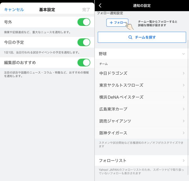Image resolution: width=189 pixels, height=181 pixels.
Task: Tap the 今日の予定 setting label
Action: (x=14, y=42)
